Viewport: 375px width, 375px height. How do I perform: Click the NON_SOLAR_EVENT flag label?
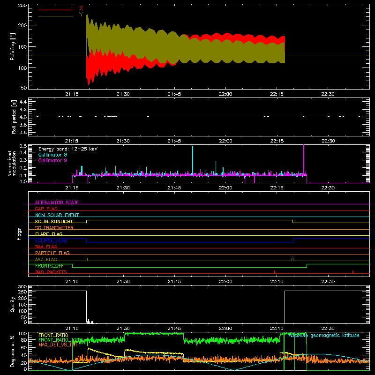click(57, 215)
